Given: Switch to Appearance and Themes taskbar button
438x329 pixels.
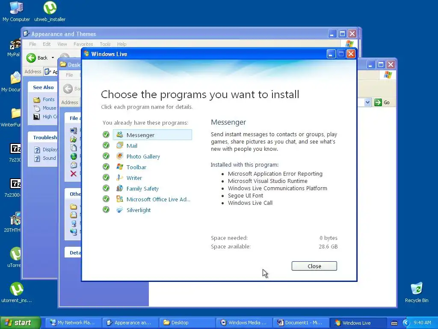Looking at the screenshot, I should click(x=130, y=323).
